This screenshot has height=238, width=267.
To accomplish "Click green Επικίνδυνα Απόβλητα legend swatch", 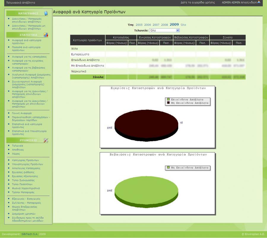I will [169, 99].
